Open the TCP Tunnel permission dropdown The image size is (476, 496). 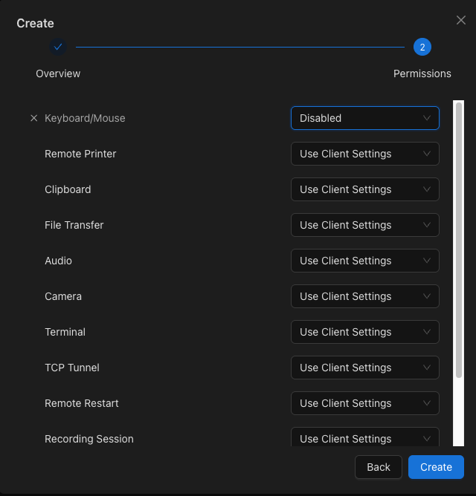365,368
